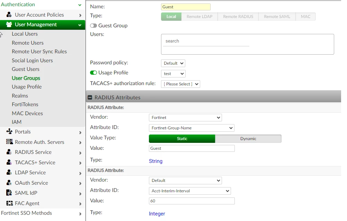Click the SAML IdP icon
Viewport: 347px width, 221px height.
[9, 193]
